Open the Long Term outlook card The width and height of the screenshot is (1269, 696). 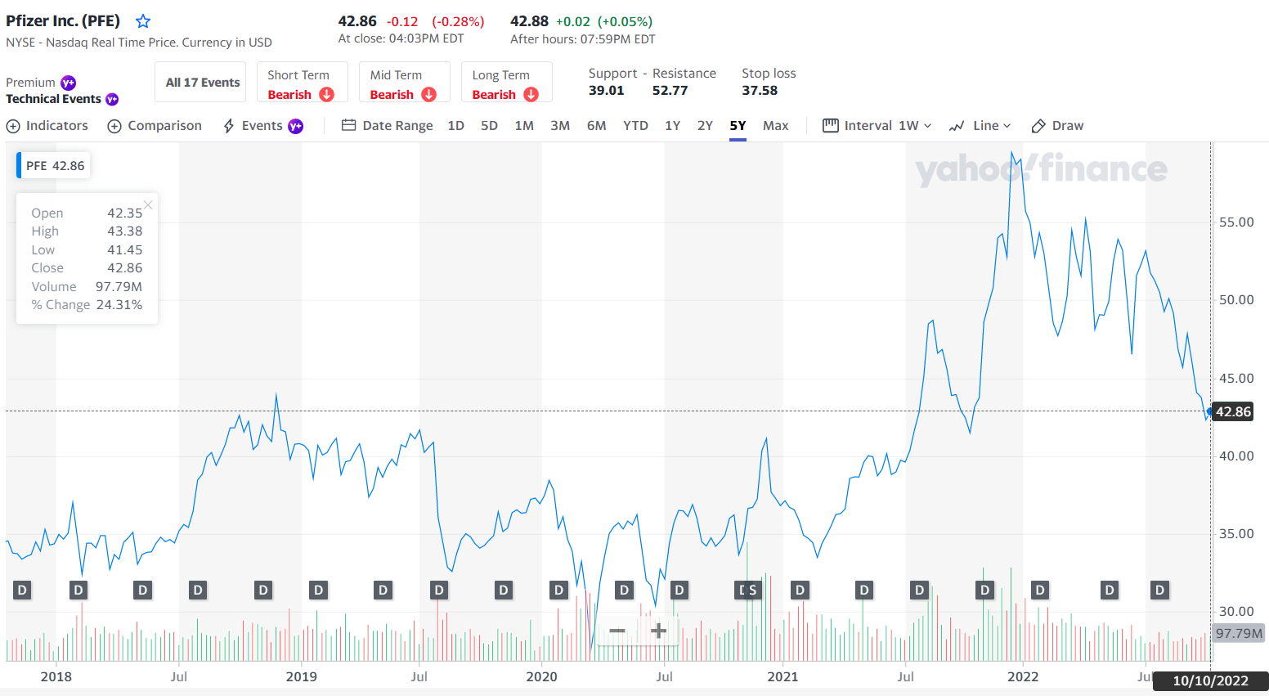click(507, 83)
